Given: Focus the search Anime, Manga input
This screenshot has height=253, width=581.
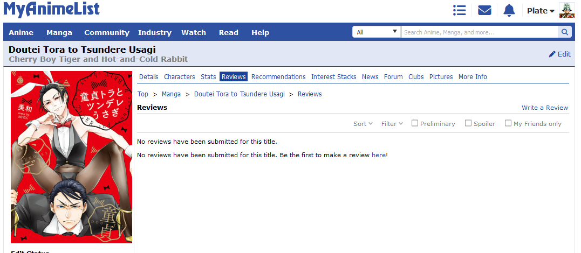Looking at the screenshot, I should pos(480,32).
